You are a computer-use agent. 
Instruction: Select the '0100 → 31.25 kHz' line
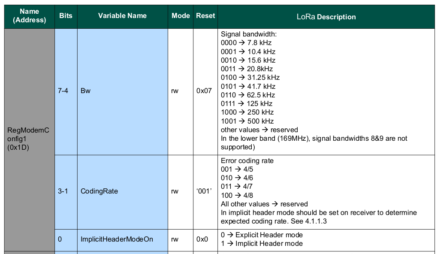click(250, 78)
